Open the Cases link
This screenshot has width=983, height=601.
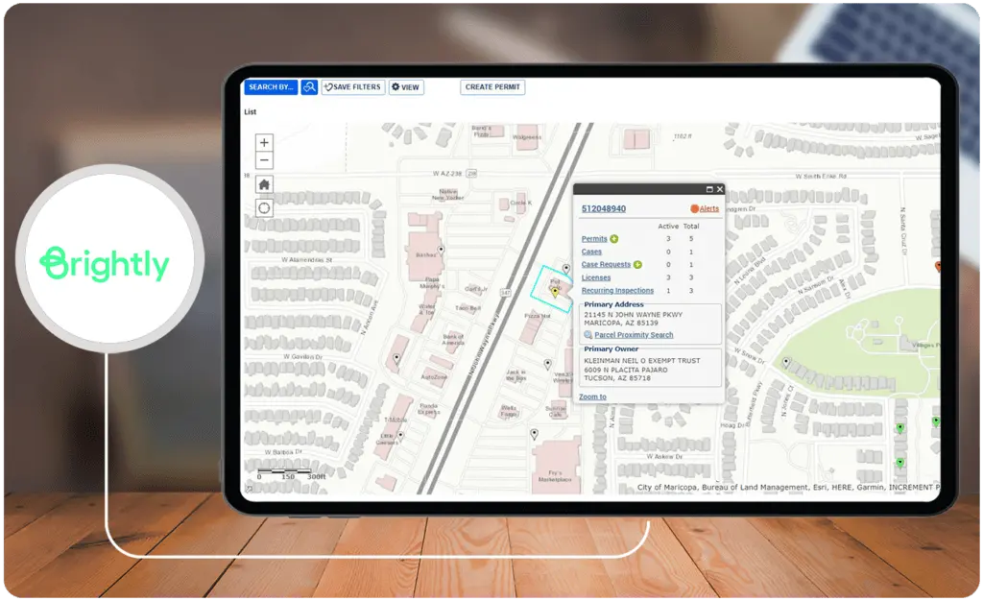click(x=591, y=252)
